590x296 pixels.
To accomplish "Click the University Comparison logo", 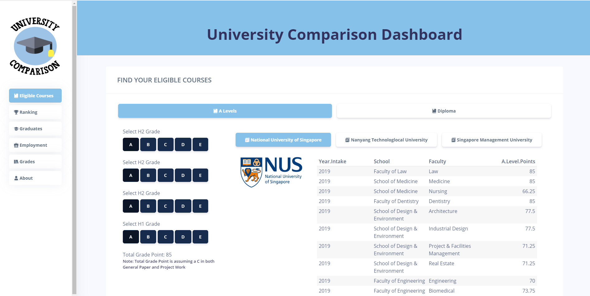I will pyautogui.click(x=35, y=46).
